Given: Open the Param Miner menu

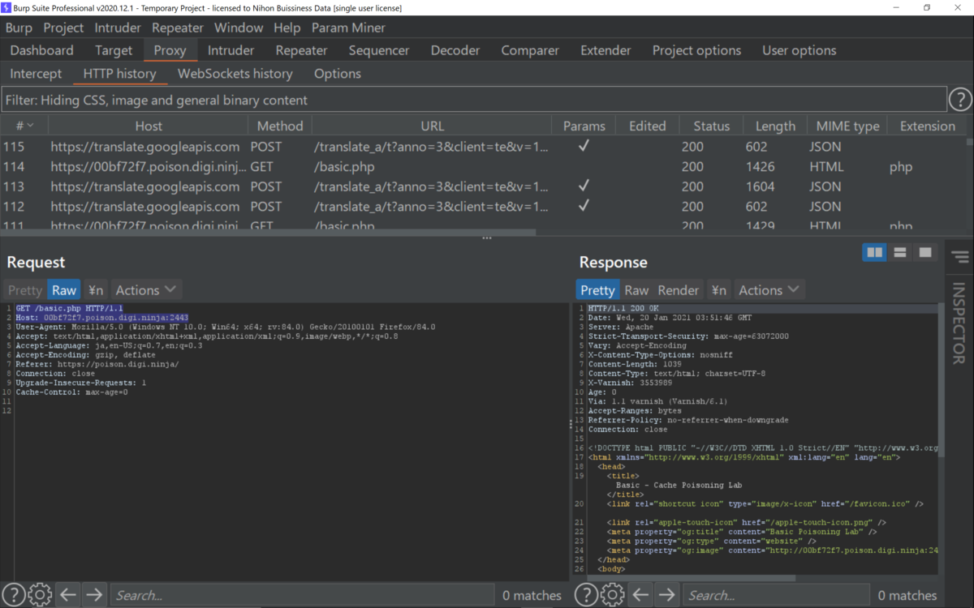Looking at the screenshot, I should 348,28.
